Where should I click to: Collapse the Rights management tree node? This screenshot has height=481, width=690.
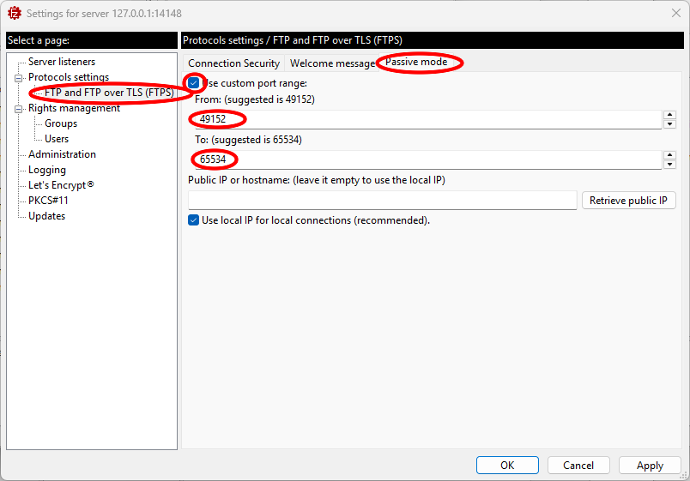pos(17,109)
